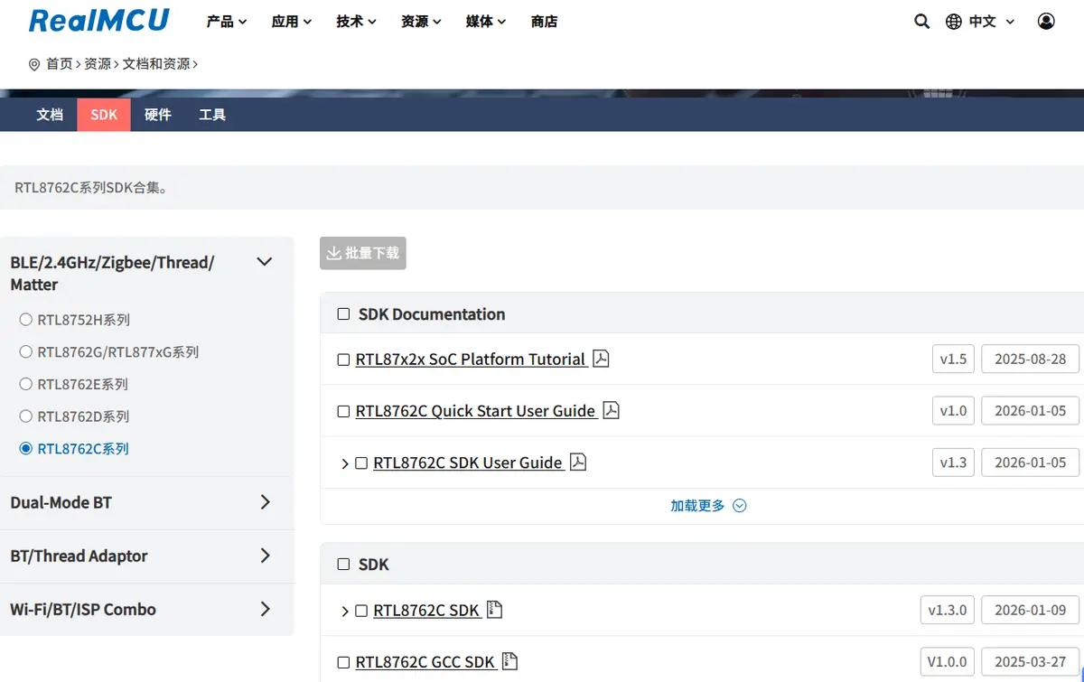Viewport: 1084px width, 682px height.
Task: Click the location pin breadcrumb icon
Action: click(x=34, y=64)
